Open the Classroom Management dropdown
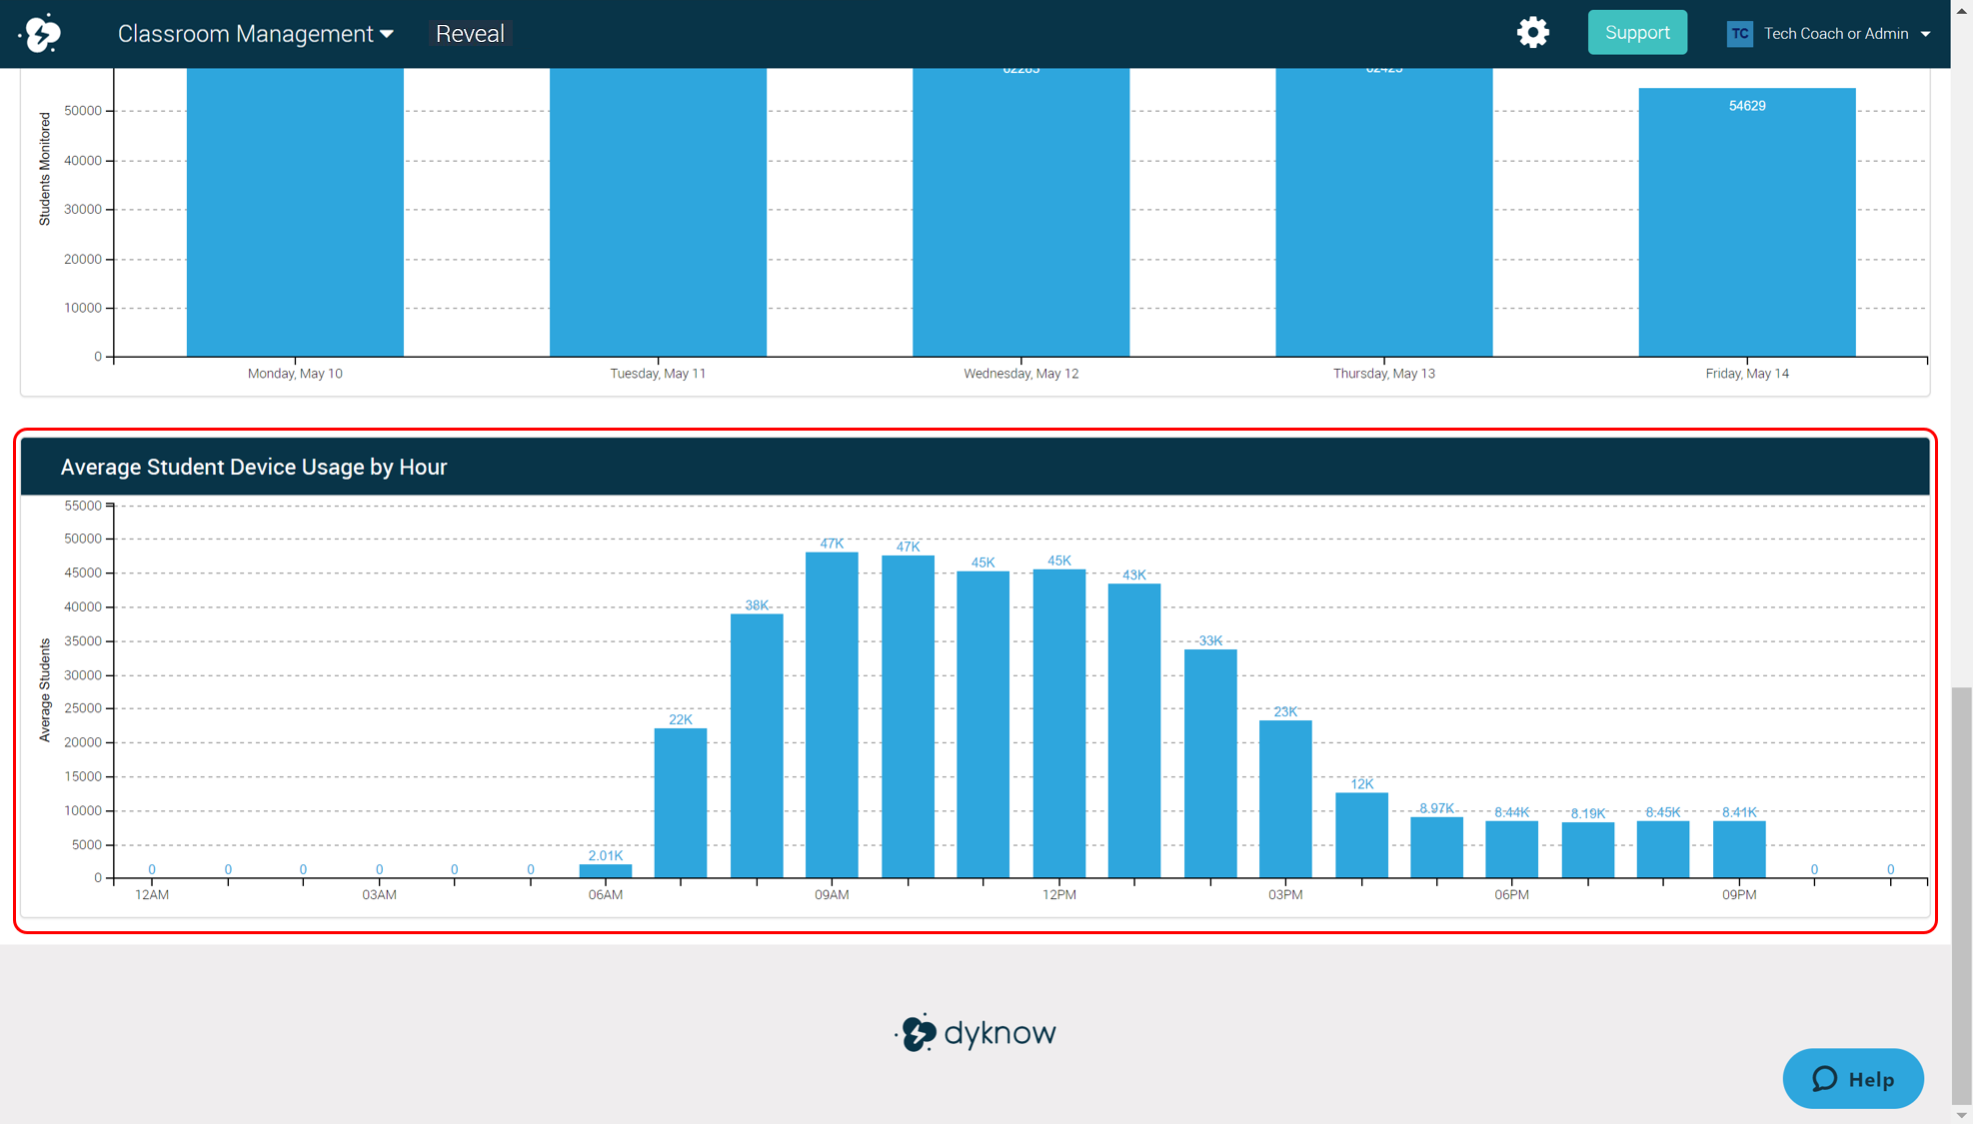The image size is (1973, 1124). (256, 33)
